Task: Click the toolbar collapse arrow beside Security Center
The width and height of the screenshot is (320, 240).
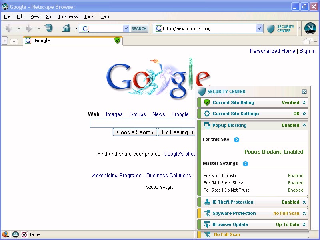Action: coord(299,28)
